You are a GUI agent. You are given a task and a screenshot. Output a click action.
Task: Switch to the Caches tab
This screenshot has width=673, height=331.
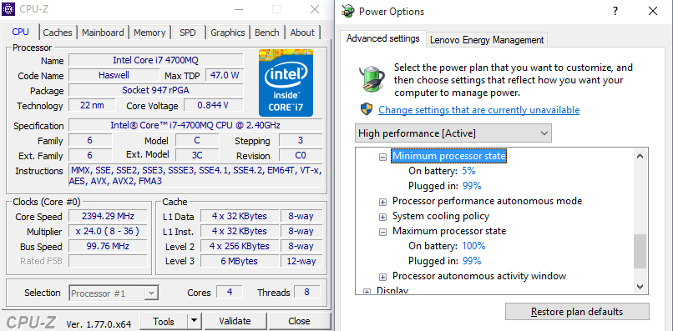(58, 33)
